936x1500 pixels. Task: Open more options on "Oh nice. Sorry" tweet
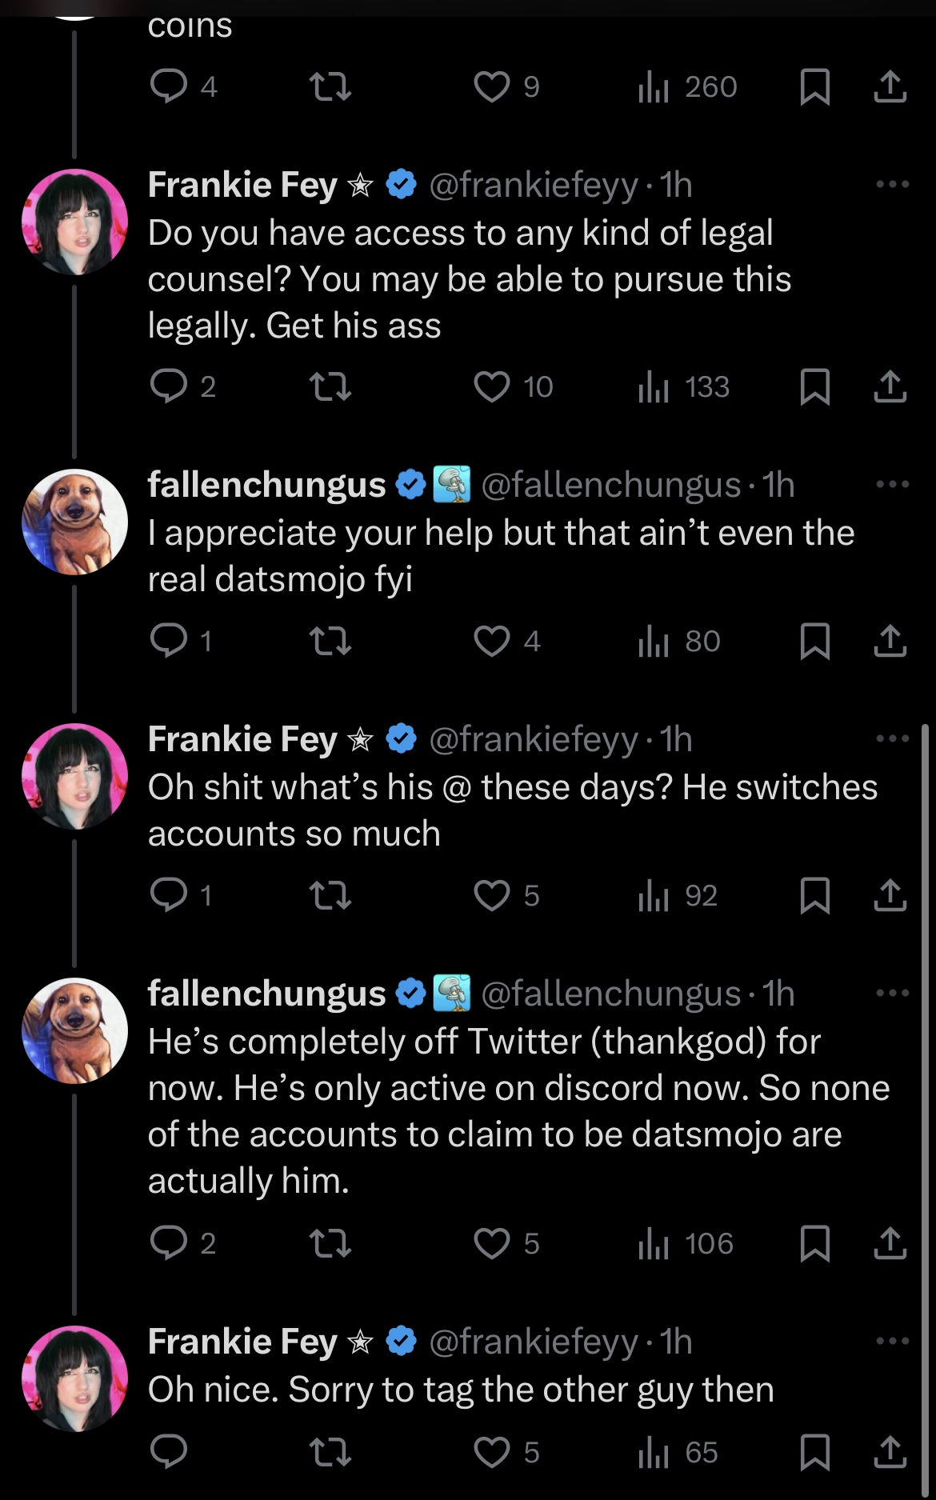[x=892, y=1342]
